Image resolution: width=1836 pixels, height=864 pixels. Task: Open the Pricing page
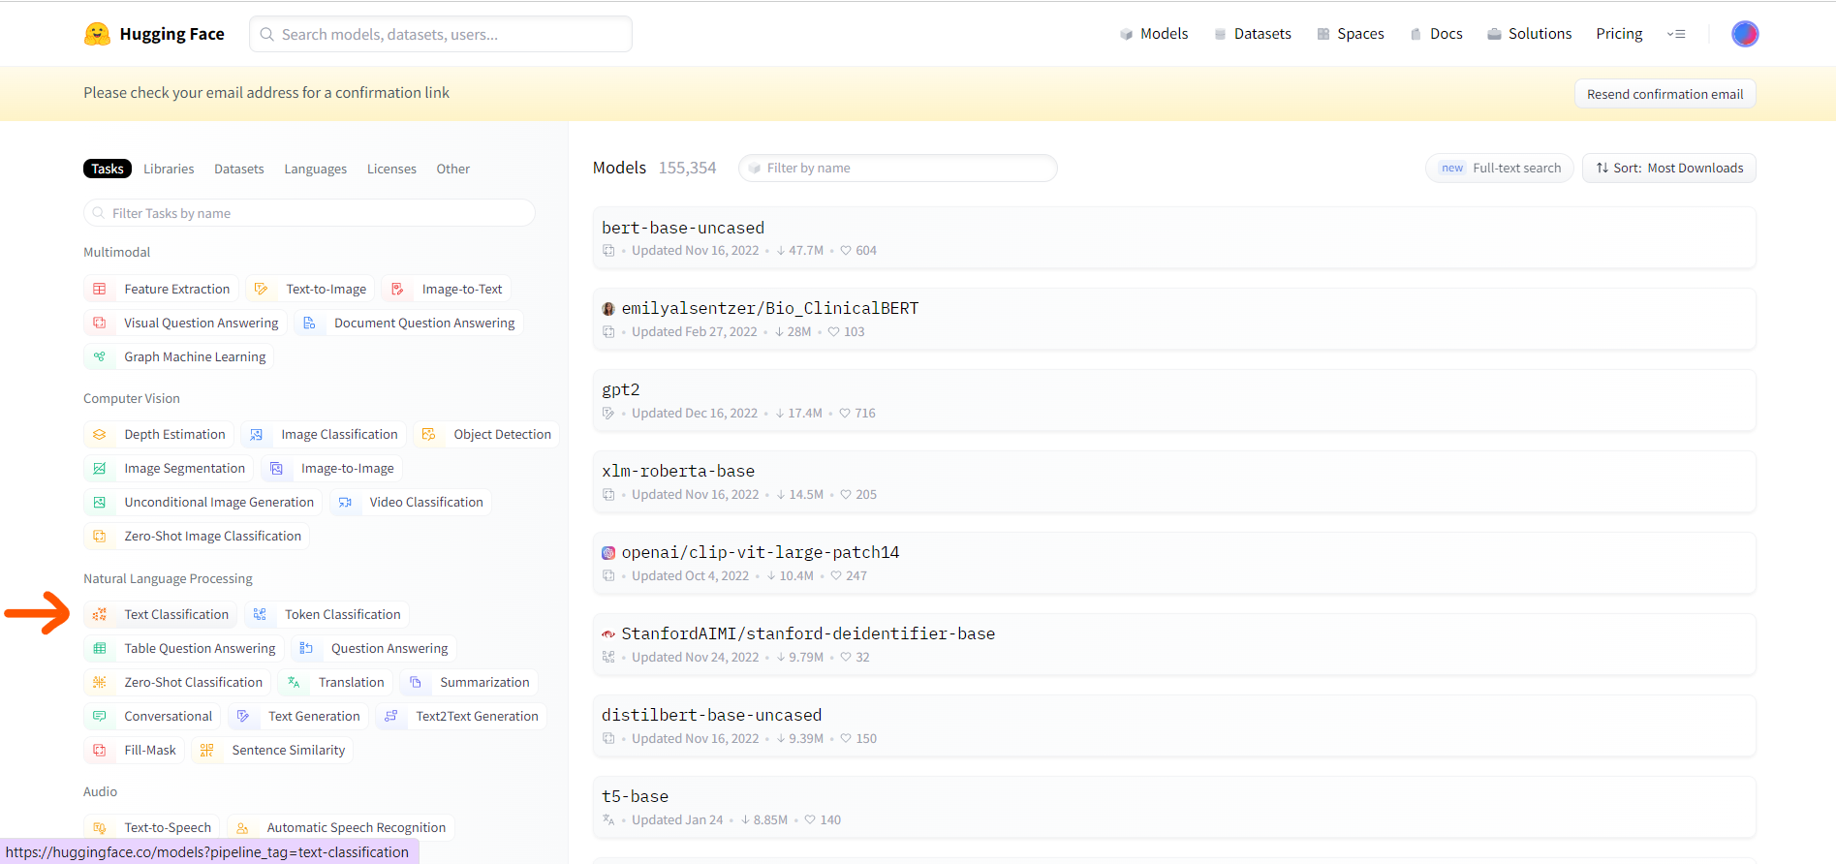pyautogui.click(x=1619, y=34)
